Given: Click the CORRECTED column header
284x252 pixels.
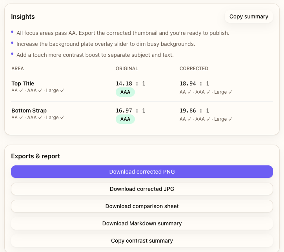Looking at the screenshot, I should 194,68.
